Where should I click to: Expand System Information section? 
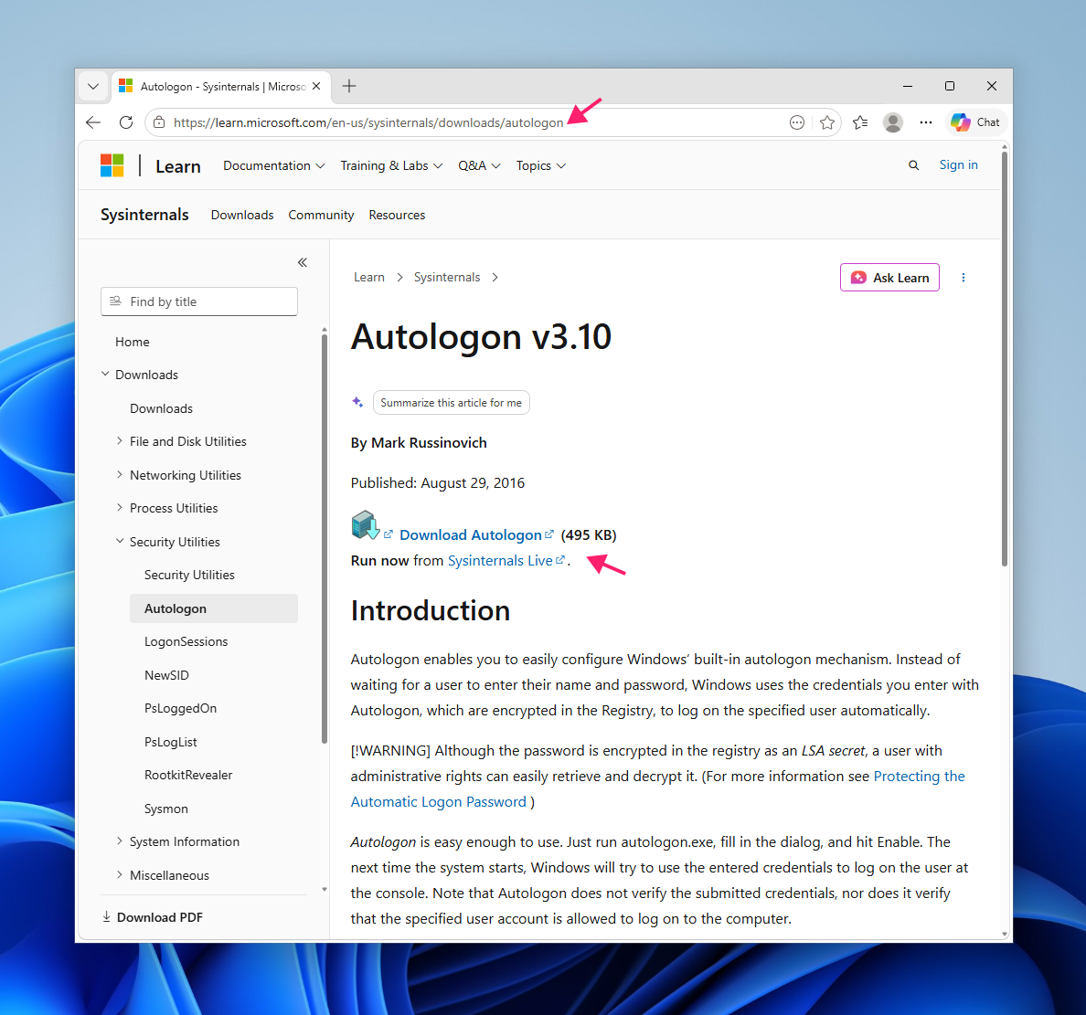tap(119, 841)
